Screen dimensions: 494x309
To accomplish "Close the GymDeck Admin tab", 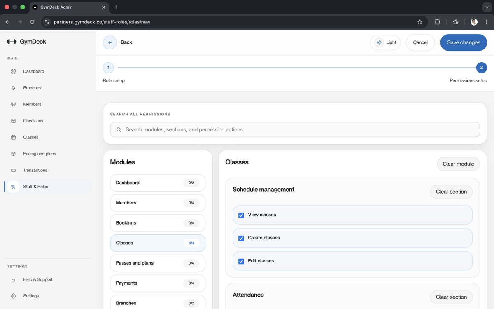I will [103, 7].
